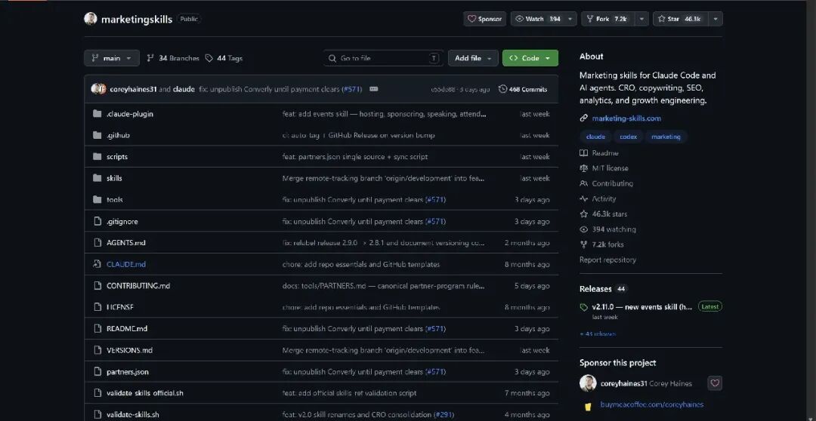This screenshot has width=816, height=421.
Task: Click Report repository link
Action: (607, 260)
